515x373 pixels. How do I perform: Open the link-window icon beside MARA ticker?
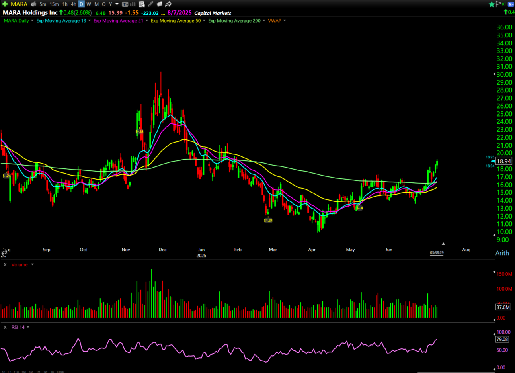(x=33, y=4)
